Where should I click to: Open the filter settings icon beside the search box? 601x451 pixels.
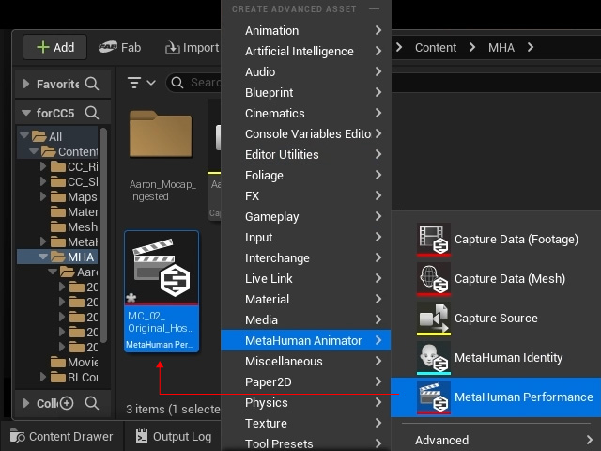point(142,83)
